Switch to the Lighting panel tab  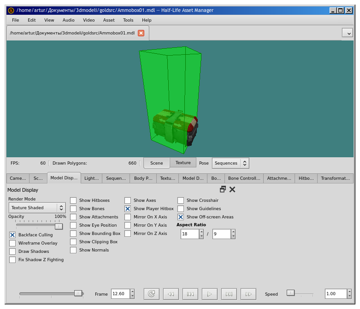91,178
